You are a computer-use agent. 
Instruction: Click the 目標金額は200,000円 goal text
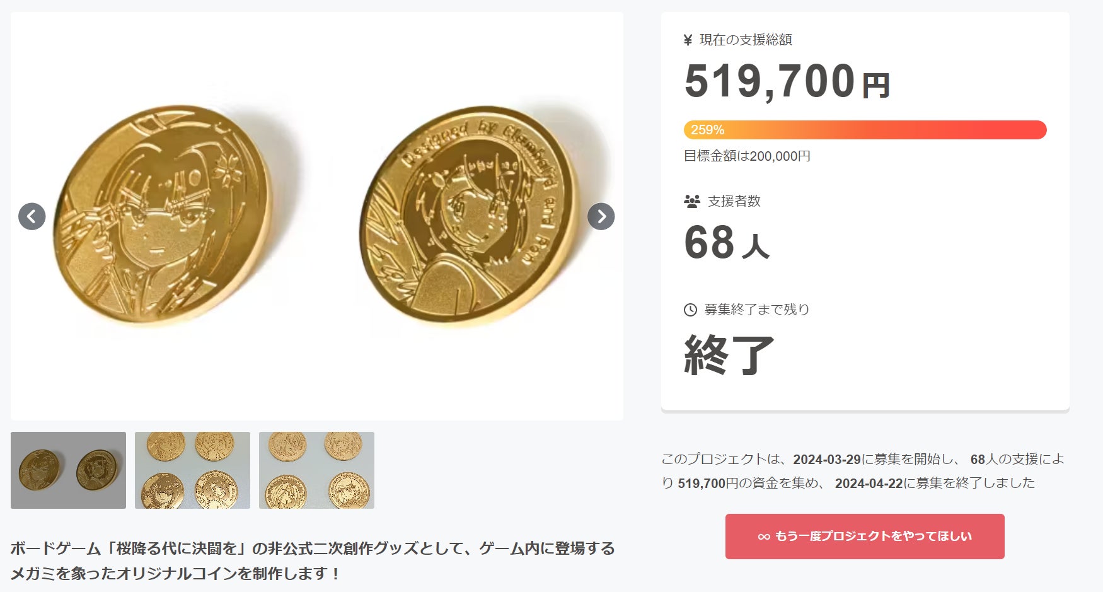[x=747, y=156]
